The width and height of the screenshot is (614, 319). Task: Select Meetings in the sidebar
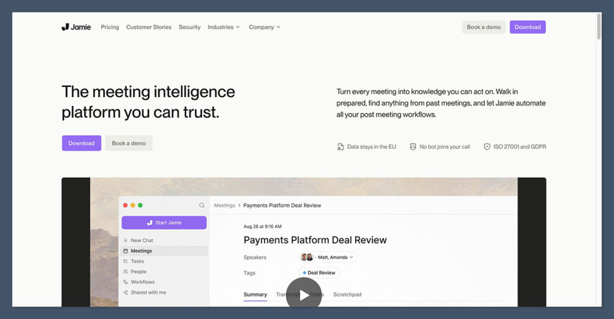pos(164,251)
